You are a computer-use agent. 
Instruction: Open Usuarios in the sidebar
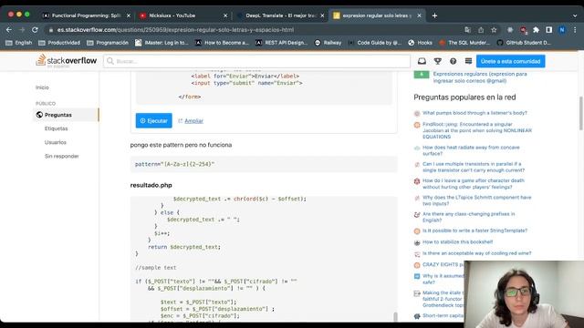point(56,142)
